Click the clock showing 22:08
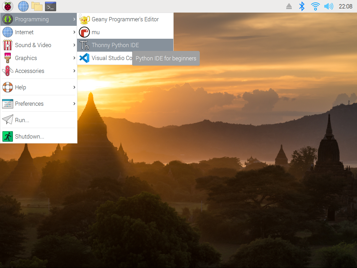 (345, 6)
